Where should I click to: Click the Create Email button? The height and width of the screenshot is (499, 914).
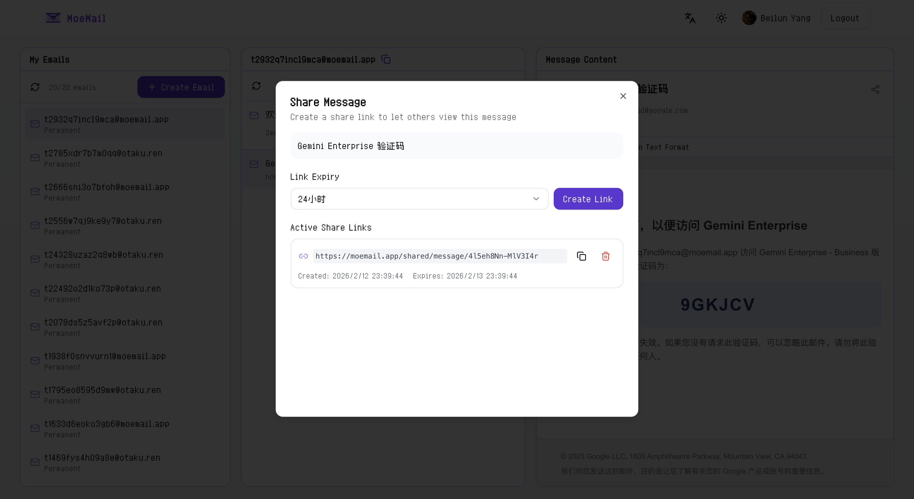click(181, 87)
